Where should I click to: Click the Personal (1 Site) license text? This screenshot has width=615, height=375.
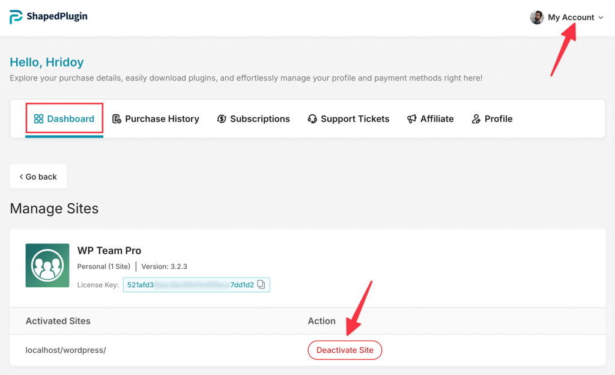103,267
